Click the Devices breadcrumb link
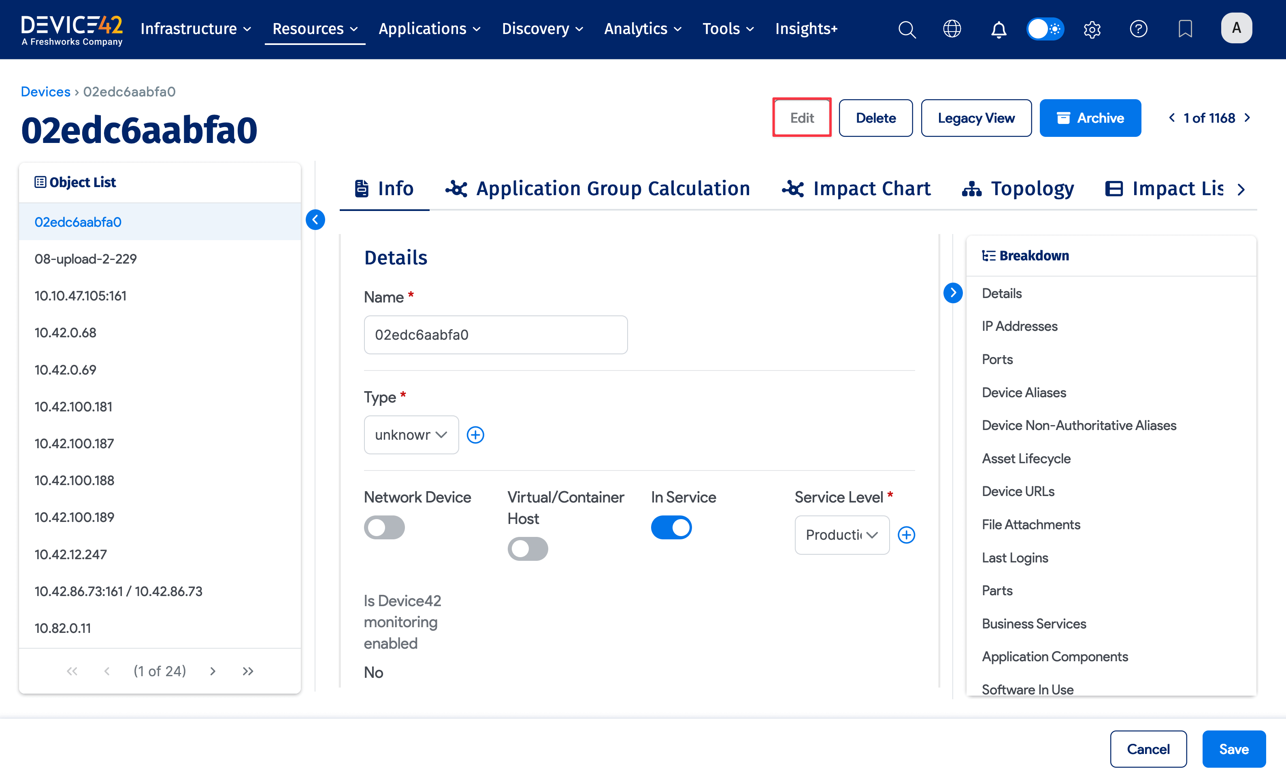Screen dimensions: 1286x775 point(45,92)
